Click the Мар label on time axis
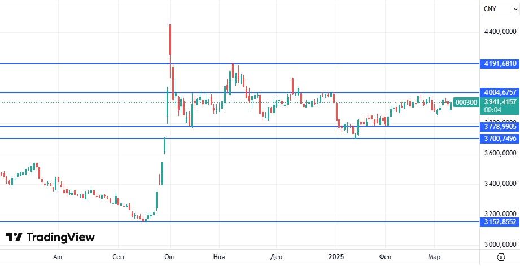 click(434, 257)
